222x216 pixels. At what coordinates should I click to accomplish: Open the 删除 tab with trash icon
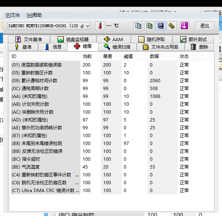coord(199,47)
